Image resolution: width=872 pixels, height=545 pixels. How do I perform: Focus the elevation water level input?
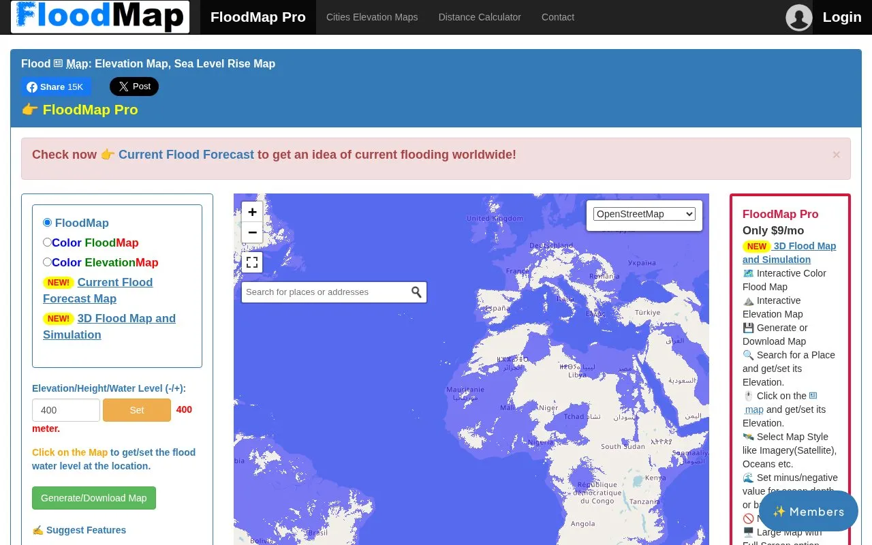[x=66, y=410]
